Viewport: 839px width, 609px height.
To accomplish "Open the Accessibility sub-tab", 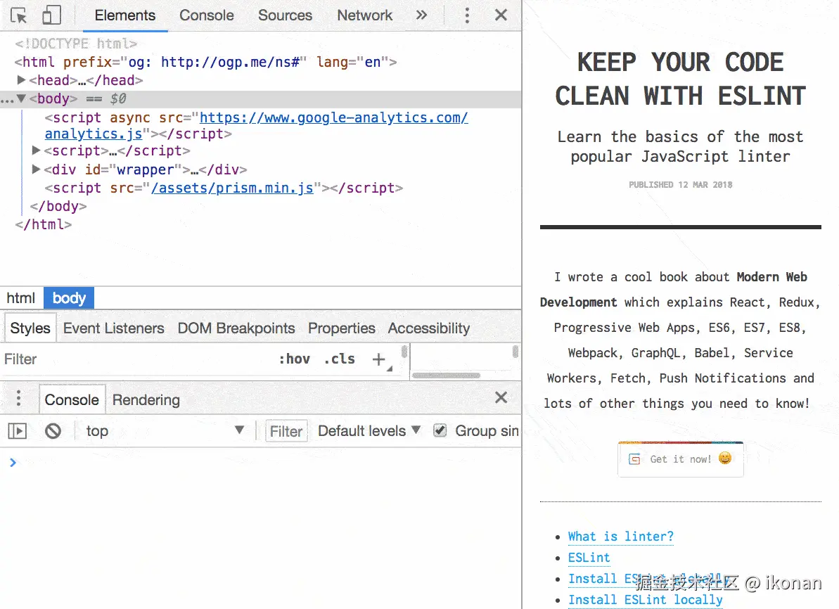I will [429, 328].
